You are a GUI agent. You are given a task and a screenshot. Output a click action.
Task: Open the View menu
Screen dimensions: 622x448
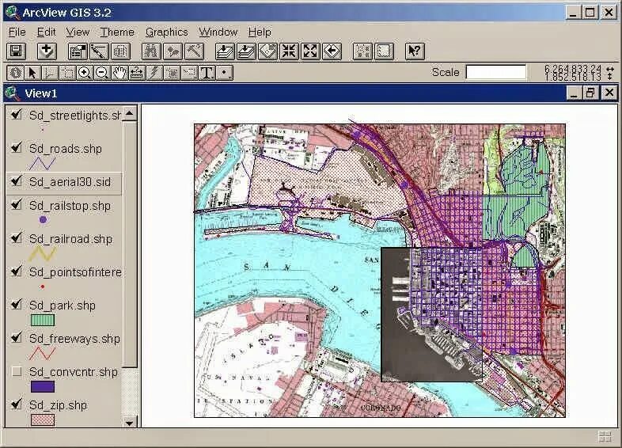pyautogui.click(x=78, y=32)
